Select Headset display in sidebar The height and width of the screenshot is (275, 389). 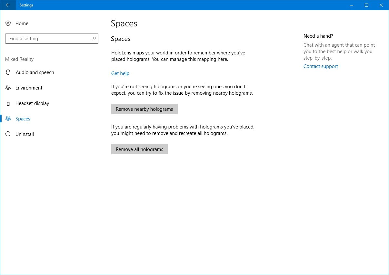point(32,103)
